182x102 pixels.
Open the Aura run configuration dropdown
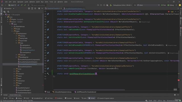148,5
